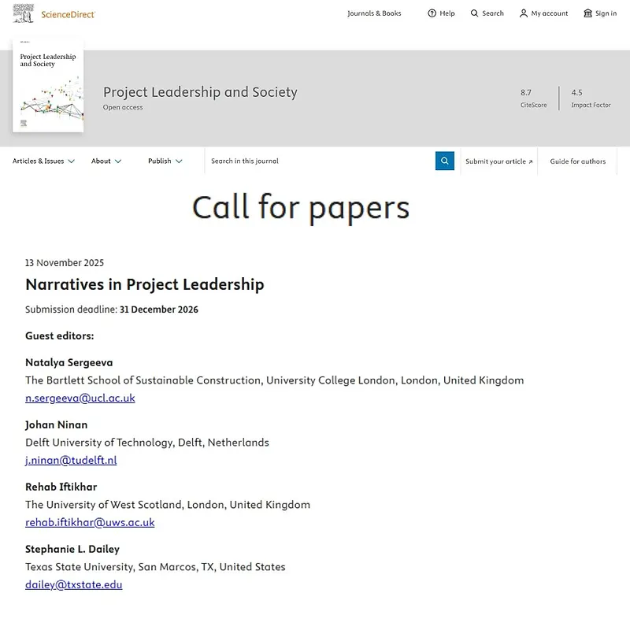This screenshot has width=630, height=630.
Task: Click the Elsevier tree emblem top-left
Action: point(23,13)
